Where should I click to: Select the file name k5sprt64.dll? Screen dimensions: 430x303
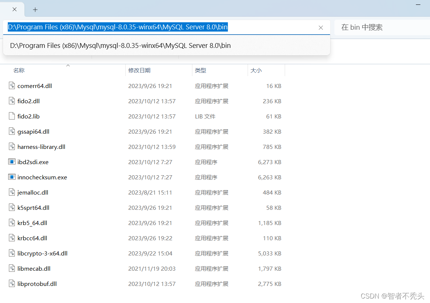click(x=33, y=208)
